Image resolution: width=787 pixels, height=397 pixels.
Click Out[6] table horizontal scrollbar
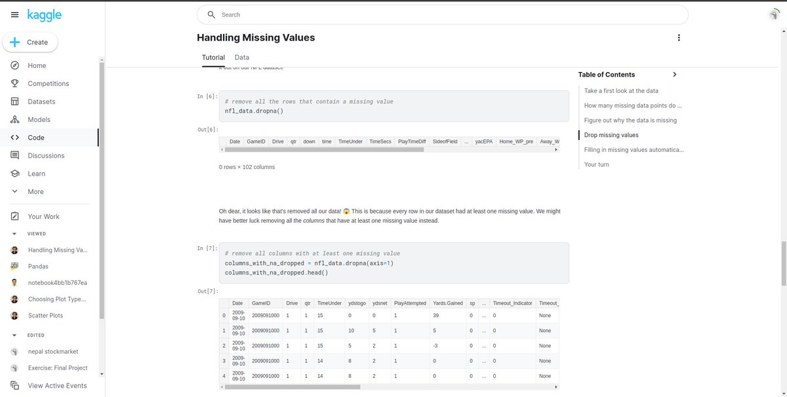pos(323,149)
